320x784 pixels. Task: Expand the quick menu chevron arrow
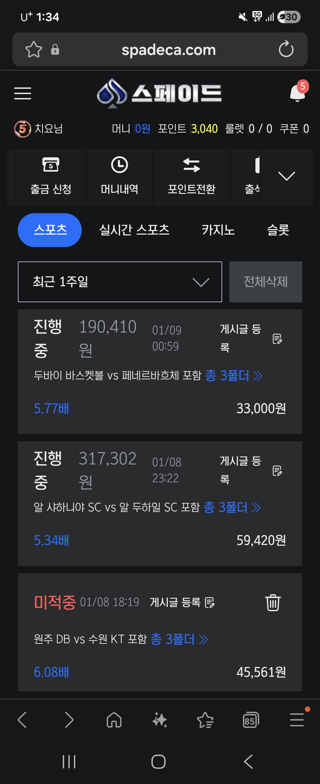[286, 176]
